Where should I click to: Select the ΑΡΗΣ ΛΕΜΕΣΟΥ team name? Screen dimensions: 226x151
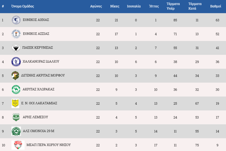tap(35, 117)
